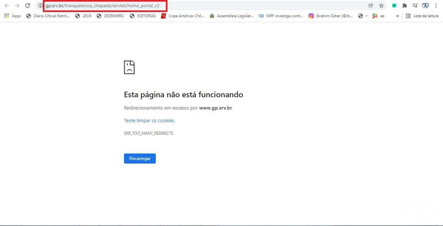
Task: Click the back navigation arrow
Action: coord(7,6)
